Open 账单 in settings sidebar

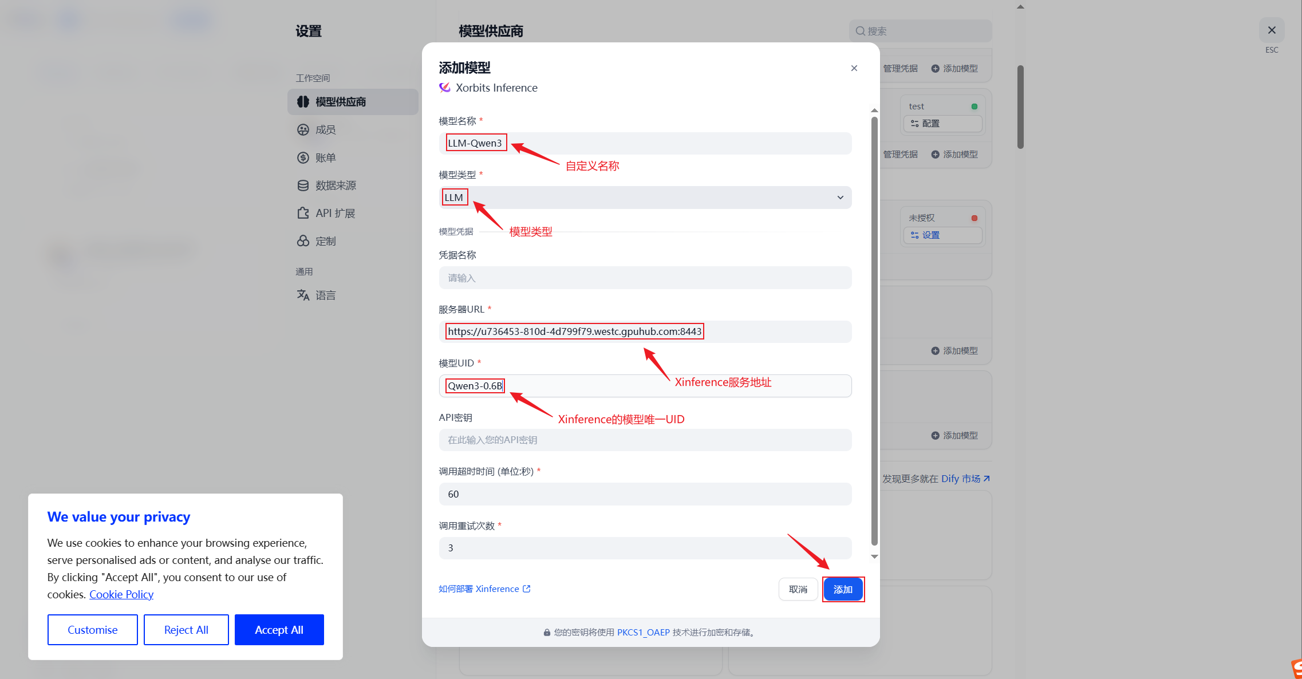click(x=353, y=157)
